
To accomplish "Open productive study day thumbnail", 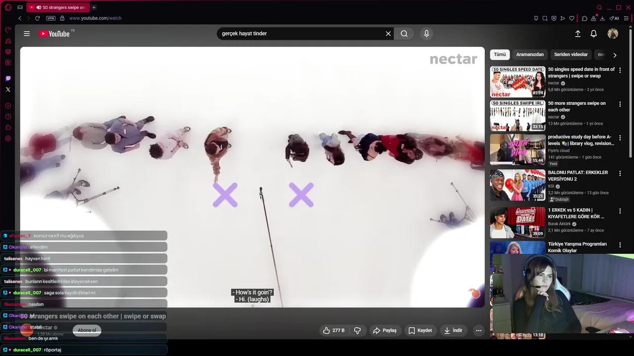I will click(518, 149).
